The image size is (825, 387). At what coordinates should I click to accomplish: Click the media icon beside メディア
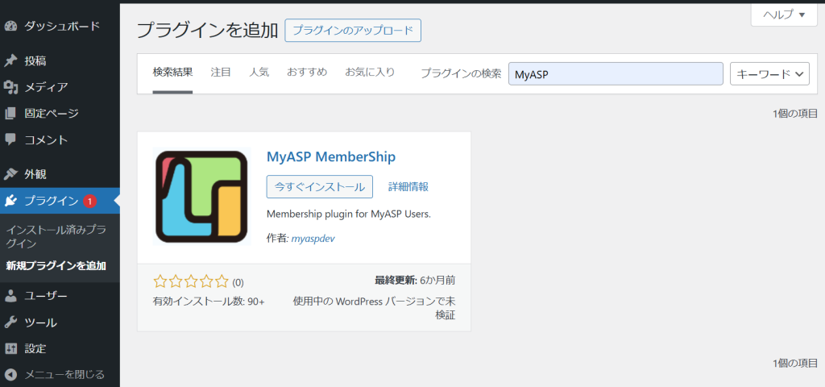(10, 87)
